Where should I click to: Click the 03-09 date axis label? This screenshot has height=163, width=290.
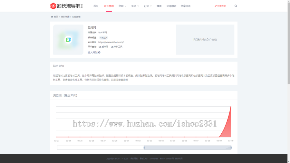coord(219,141)
